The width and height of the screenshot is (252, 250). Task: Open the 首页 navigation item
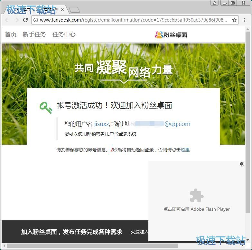(11, 34)
